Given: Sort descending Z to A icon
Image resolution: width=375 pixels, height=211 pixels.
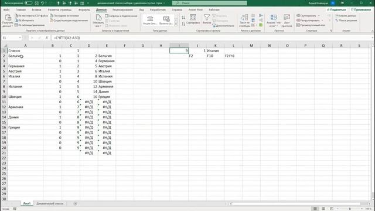Looking at the screenshot, I should [x=183, y=23].
